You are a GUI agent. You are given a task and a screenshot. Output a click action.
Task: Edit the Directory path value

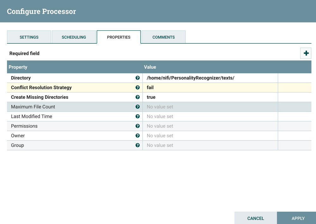coord(210,78)
